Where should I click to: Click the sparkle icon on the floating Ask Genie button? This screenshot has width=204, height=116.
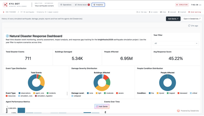pyautogui.click(x=97, y=106)
